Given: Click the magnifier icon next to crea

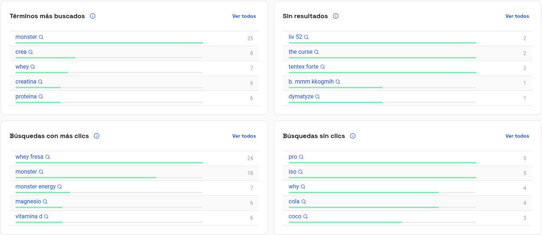Looking at the screenshot, I should [x=31, y=52].
